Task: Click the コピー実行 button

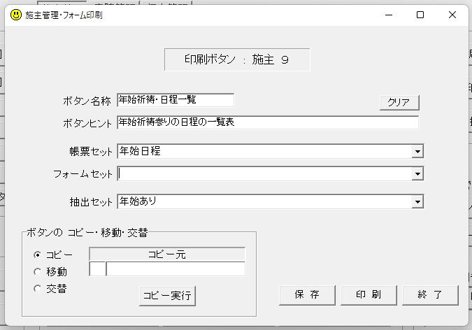Action: (x=167, y=295)
